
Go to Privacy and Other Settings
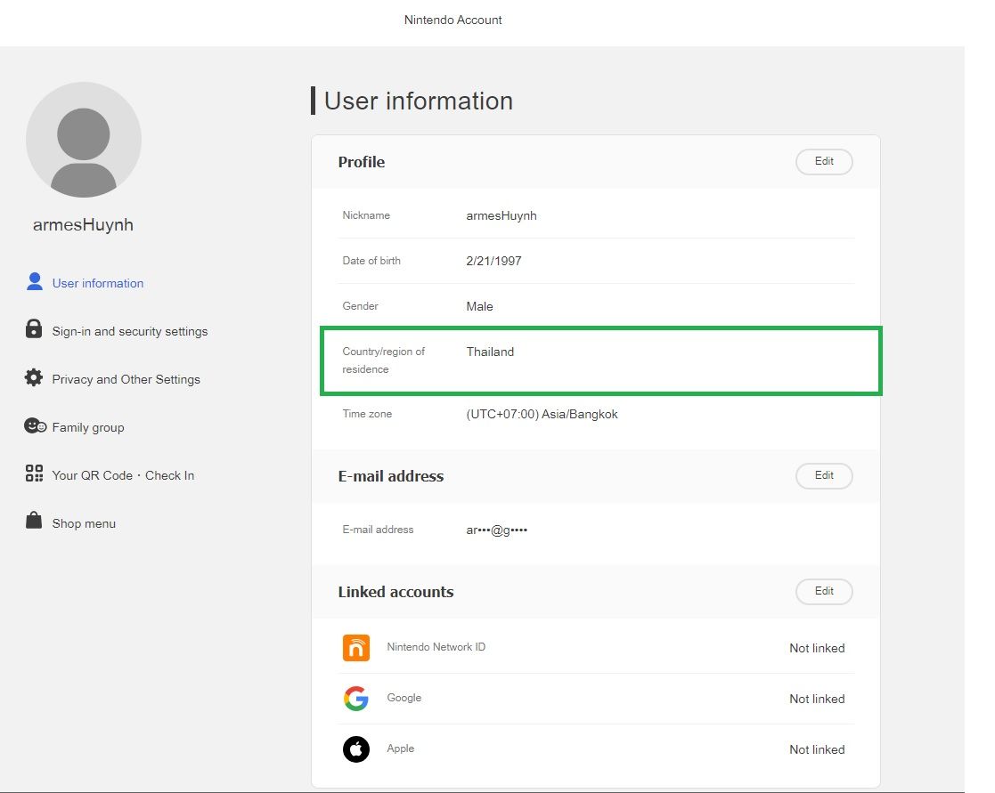pyautogui.click(x=126, y=379)
